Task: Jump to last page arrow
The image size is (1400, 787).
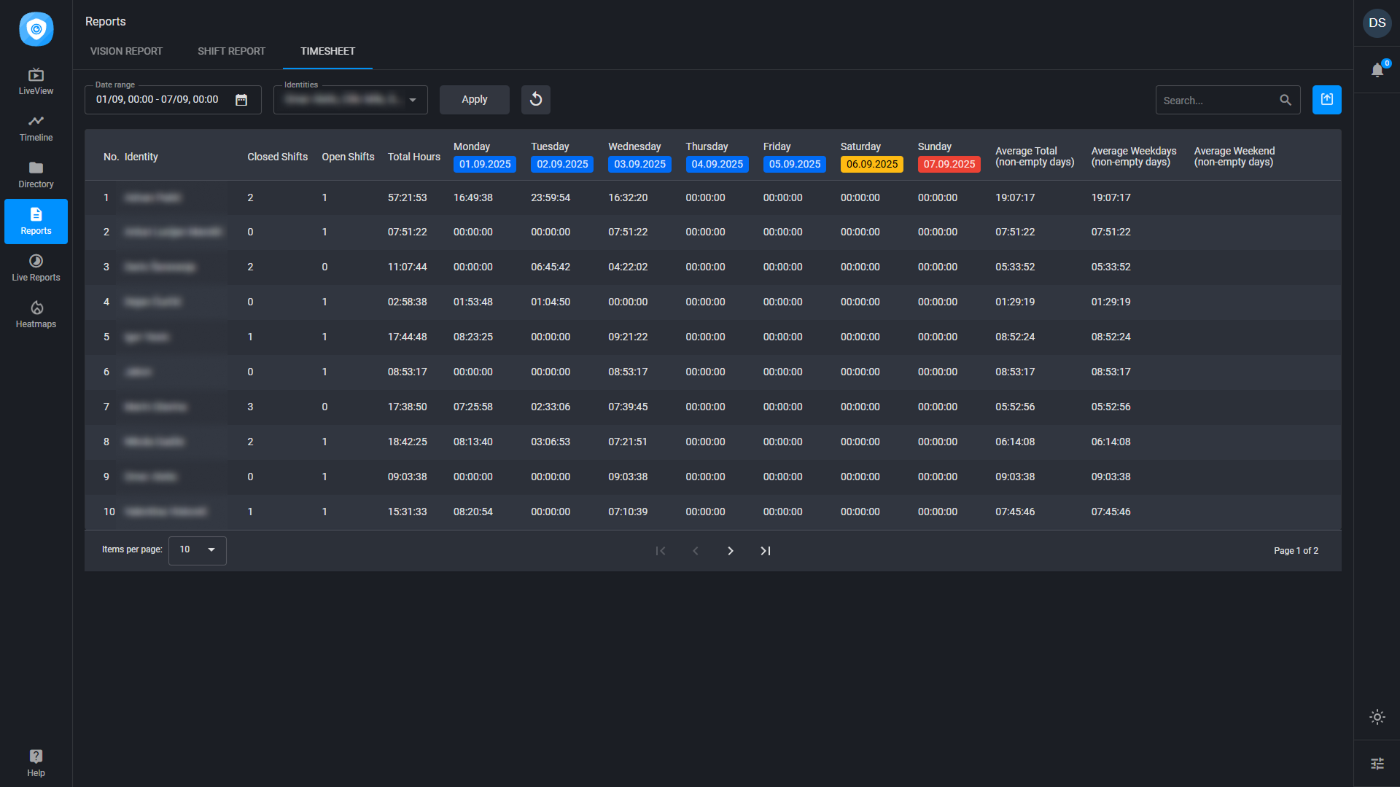Action: pyautogui.click(x=765, y=551)
